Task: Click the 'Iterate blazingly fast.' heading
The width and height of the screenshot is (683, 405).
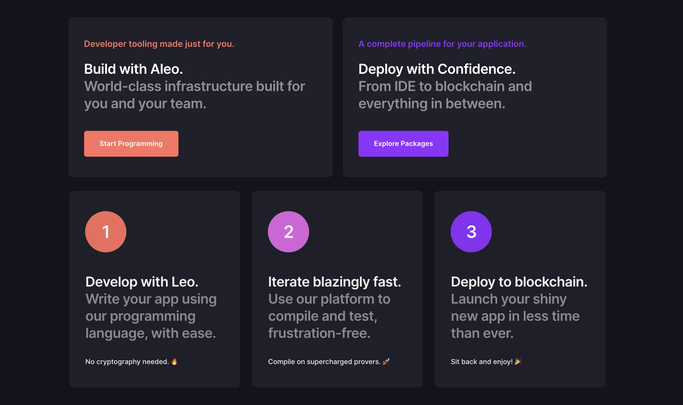Action: point(334,282)
